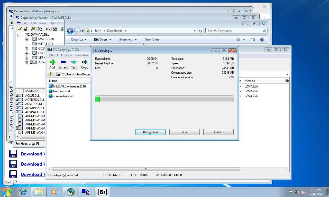Click the Save icon in Dependency Walker toolbar
Screen dimensions: 329x197
25,29
